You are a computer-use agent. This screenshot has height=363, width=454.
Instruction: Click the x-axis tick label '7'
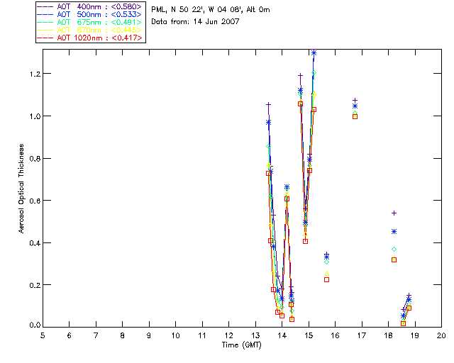tap(96, 335)
